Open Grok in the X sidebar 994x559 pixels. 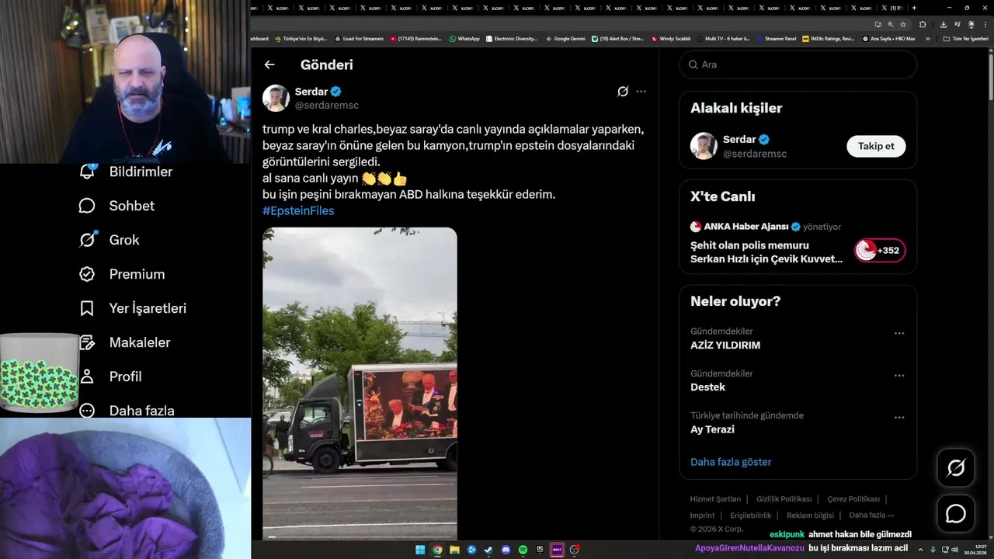pyautogui.click(x=109, y=240)
